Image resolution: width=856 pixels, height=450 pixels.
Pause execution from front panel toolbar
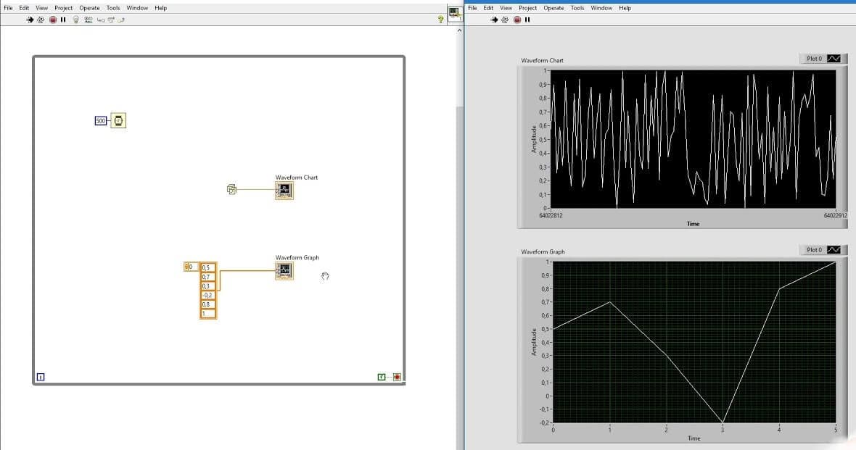527,20
